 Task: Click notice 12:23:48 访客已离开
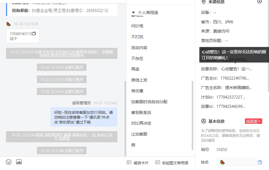pyautogui.click(x=62, y=150)
